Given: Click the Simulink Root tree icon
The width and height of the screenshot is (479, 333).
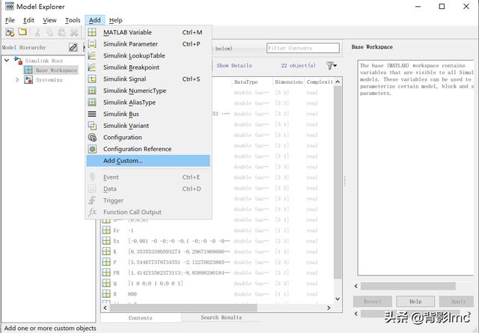Looking at the screenshot, I should 18,61.
